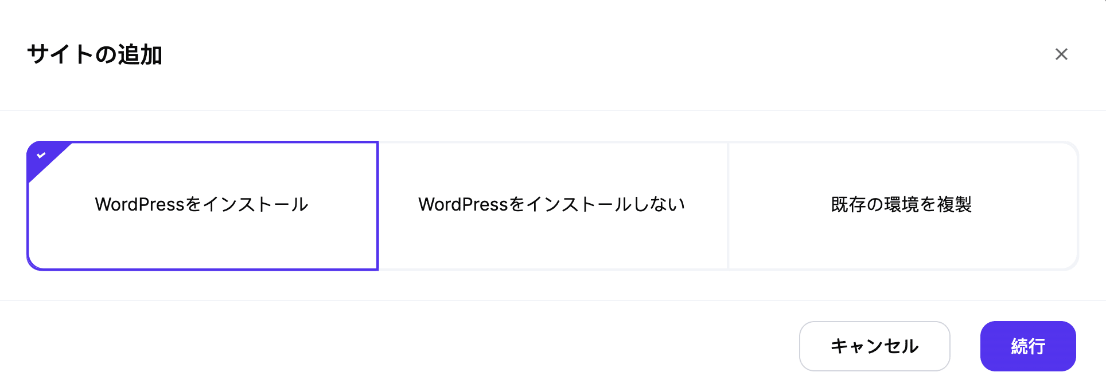Click the highlighted WordPress install card
The height and width of the screenshot is (388, 1106).
pyautogui.click(x=202, y=204)
